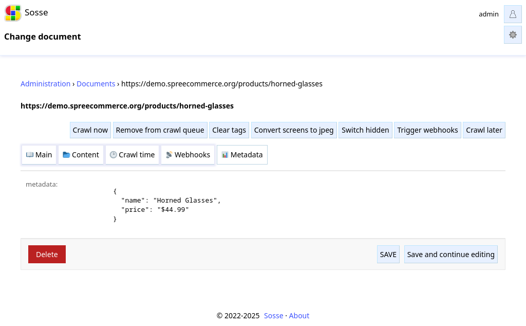Click the folder icon on Content tab
526x326 pixels.
tap(66, 155)
